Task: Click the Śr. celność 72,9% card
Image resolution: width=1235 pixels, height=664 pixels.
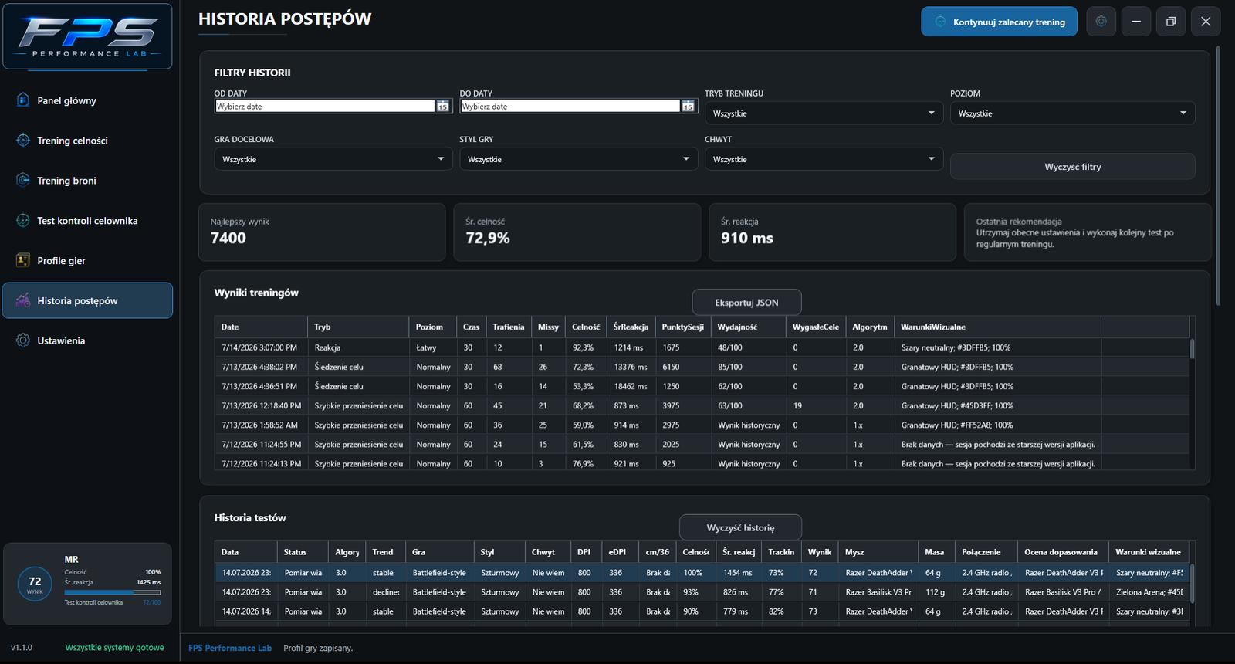Action: click(577, 232)
